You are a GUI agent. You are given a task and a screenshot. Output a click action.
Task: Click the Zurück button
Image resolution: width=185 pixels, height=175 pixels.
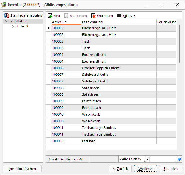pyautogui.click(x=120, y=168)
